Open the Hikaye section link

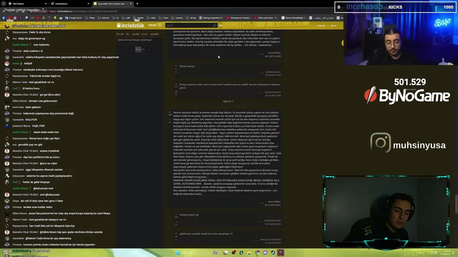pos(152,25)
